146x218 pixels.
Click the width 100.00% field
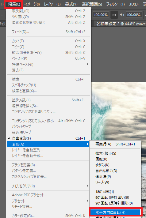point(101,15)
